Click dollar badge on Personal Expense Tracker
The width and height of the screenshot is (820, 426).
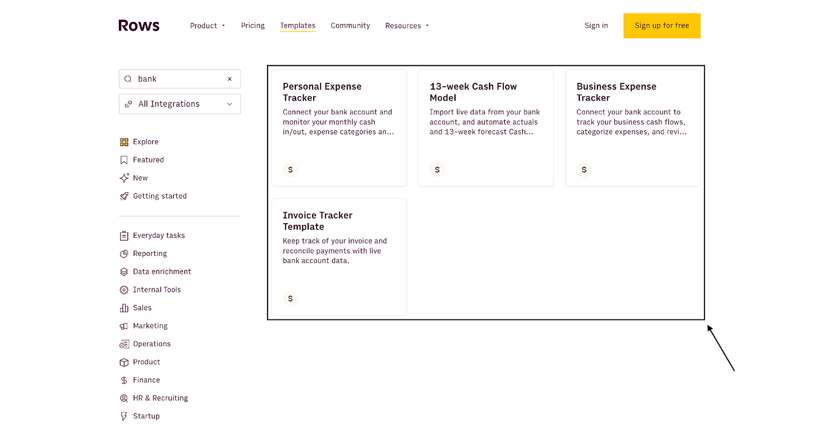pos(290,170)
